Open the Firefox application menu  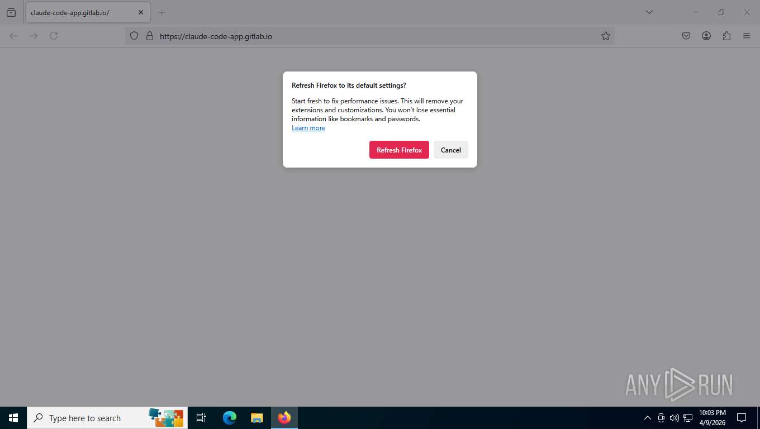pos(747,36)
